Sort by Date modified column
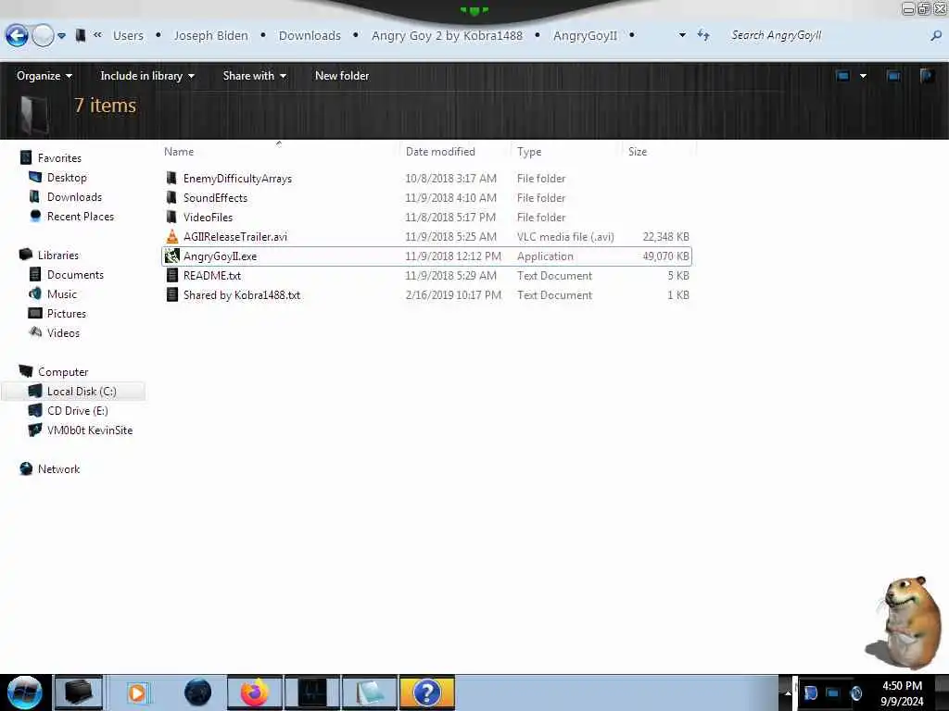The image size is (949, 711). coord(440,152)
